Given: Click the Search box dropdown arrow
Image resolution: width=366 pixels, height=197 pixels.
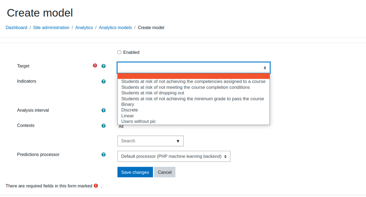Looking at the screenshot, I should pyautogui.click(x=178, y=141).
